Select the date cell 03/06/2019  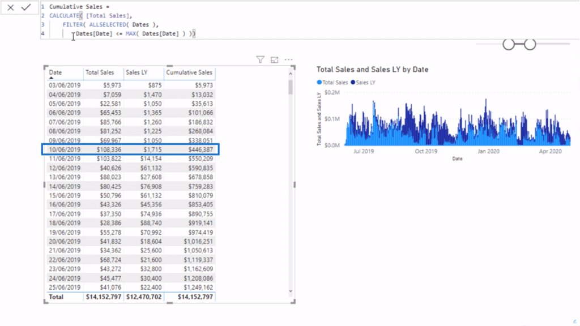coord(65,85)
